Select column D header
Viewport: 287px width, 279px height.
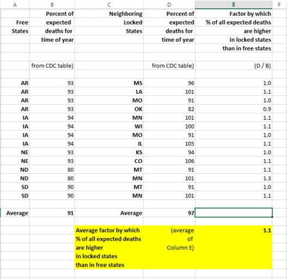click(169, 4)
